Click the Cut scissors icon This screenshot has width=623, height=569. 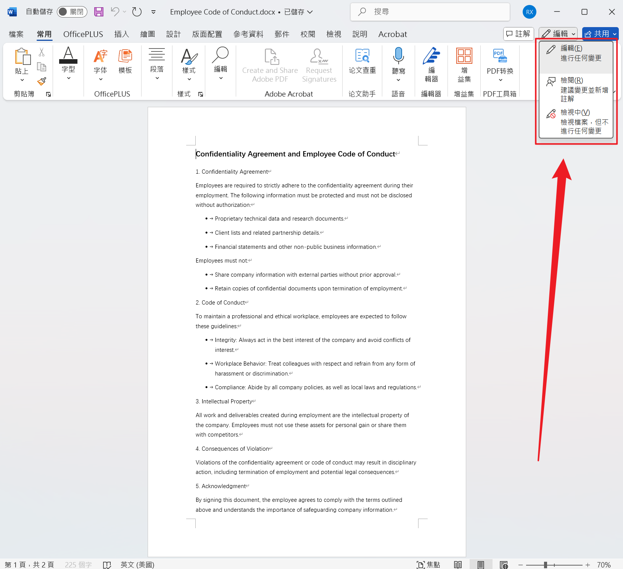click(x=42, y=52)
